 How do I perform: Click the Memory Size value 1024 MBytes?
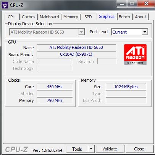tap(126, 87)
